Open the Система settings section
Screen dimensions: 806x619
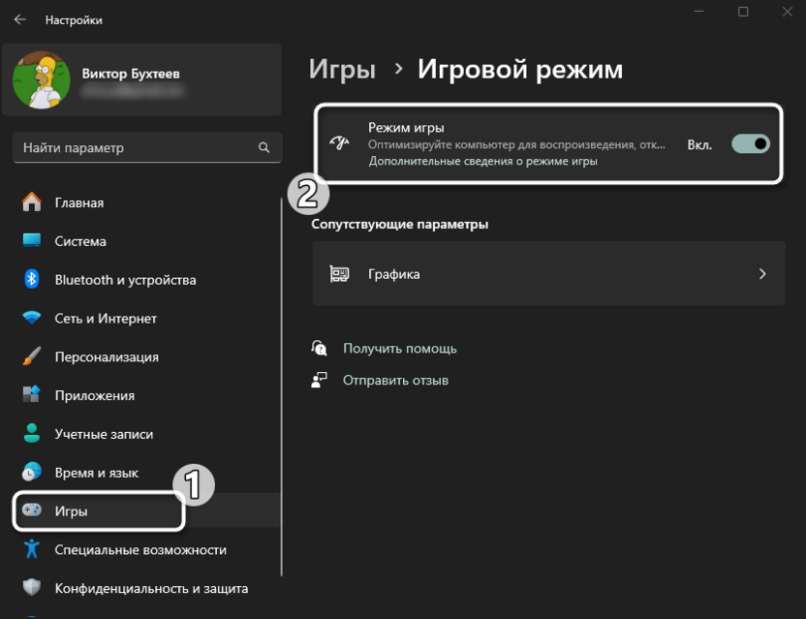[x=80, y=241]
